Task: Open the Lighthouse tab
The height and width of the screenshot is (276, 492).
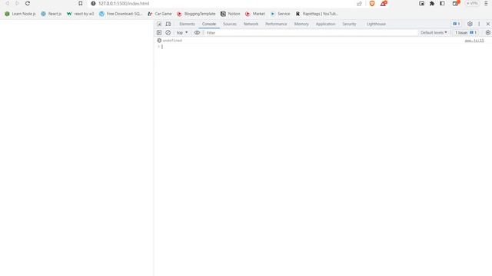Action: (376, 24)
